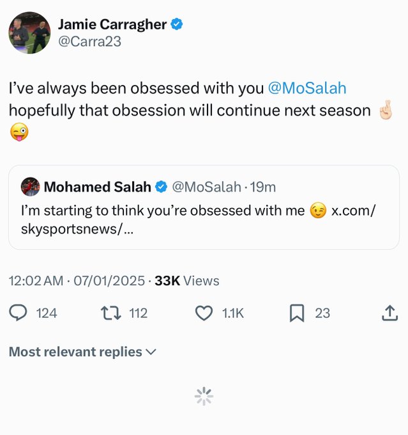Click the reply speech bubble icon
408x435 pixels.
point(19,313)
